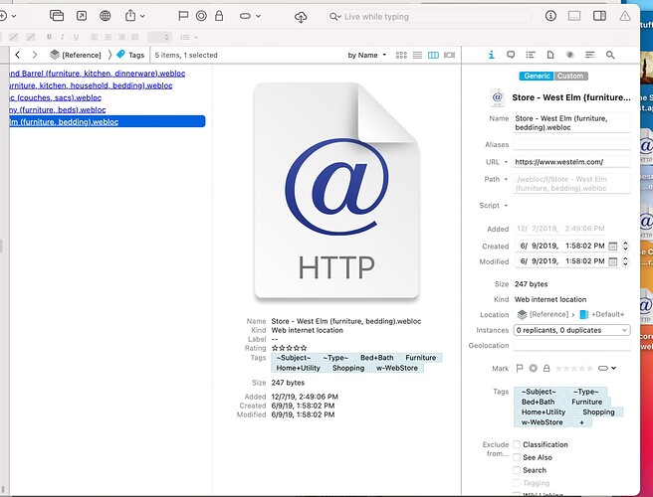Open the 'household, bedding' webloc entry

point(91,85)
